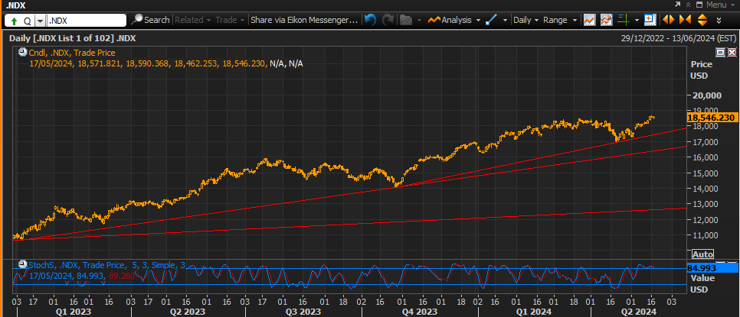This screenshot has width=740, height=317.
Task: Click the .NDX symbol input field
Action: coord(87,20)
